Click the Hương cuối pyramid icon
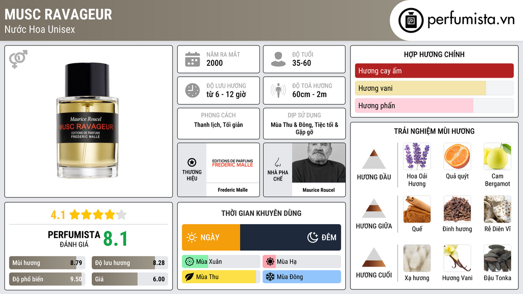The image size is (523, 294). [374, 257]
